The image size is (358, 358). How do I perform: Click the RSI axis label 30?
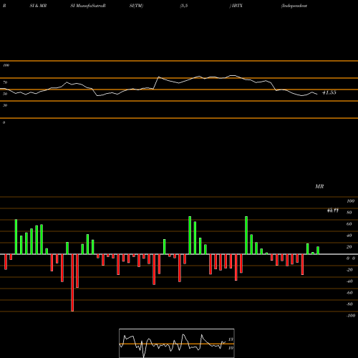5,105
